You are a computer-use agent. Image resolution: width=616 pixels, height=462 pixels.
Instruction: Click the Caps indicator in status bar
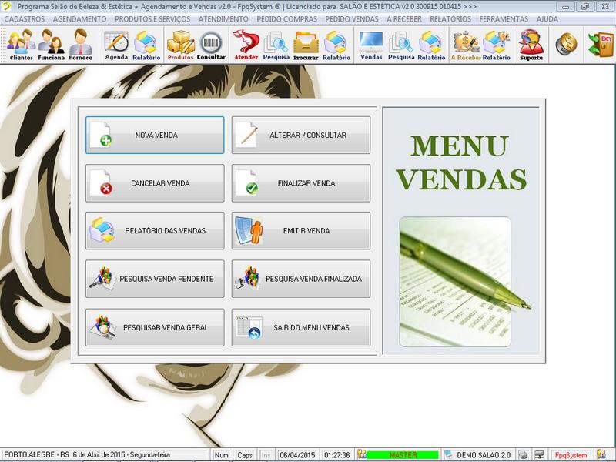tap(245, 455)
